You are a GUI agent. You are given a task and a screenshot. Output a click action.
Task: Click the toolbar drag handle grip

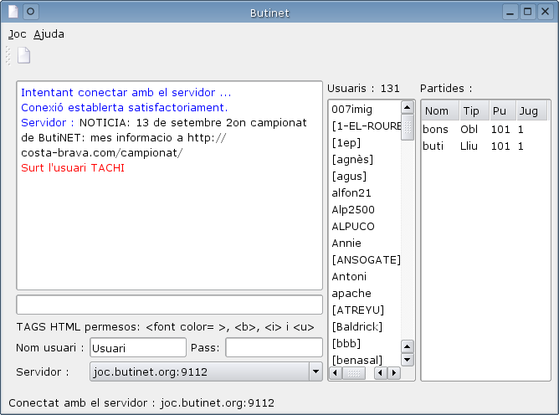[8, 55]
